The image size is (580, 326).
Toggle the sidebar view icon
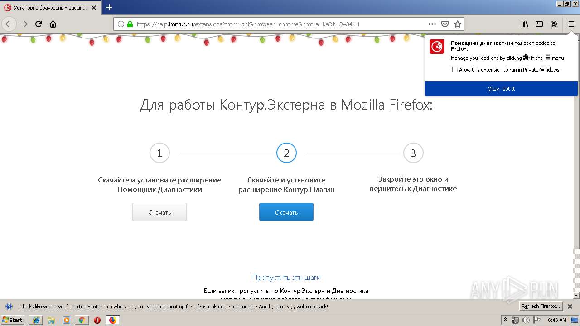pyautogui.click(x=539, y=24)
